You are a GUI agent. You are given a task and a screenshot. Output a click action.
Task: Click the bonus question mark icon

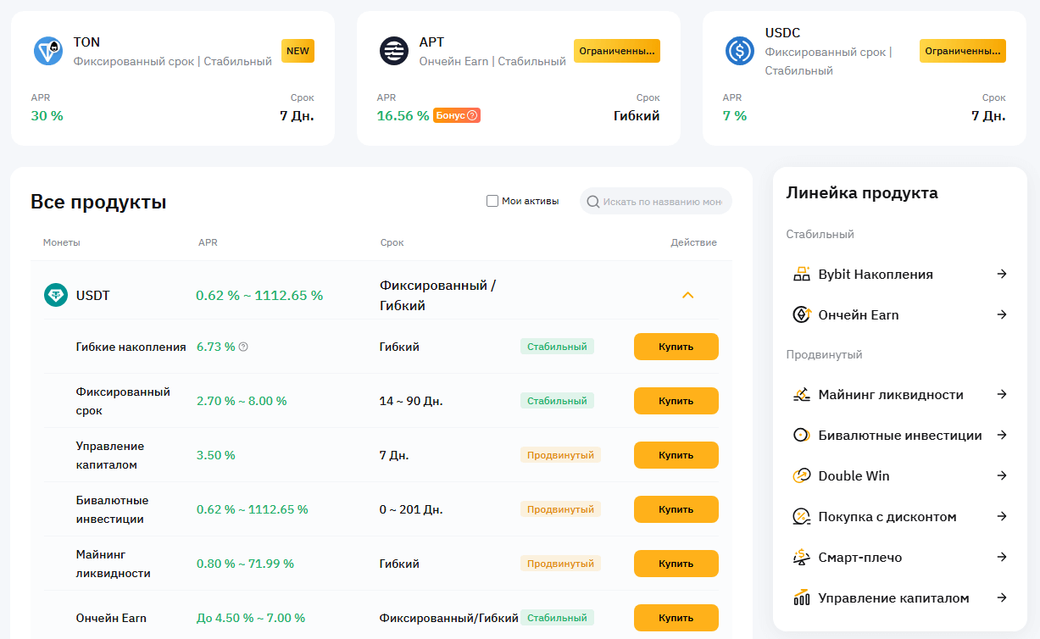coord(472,115)
